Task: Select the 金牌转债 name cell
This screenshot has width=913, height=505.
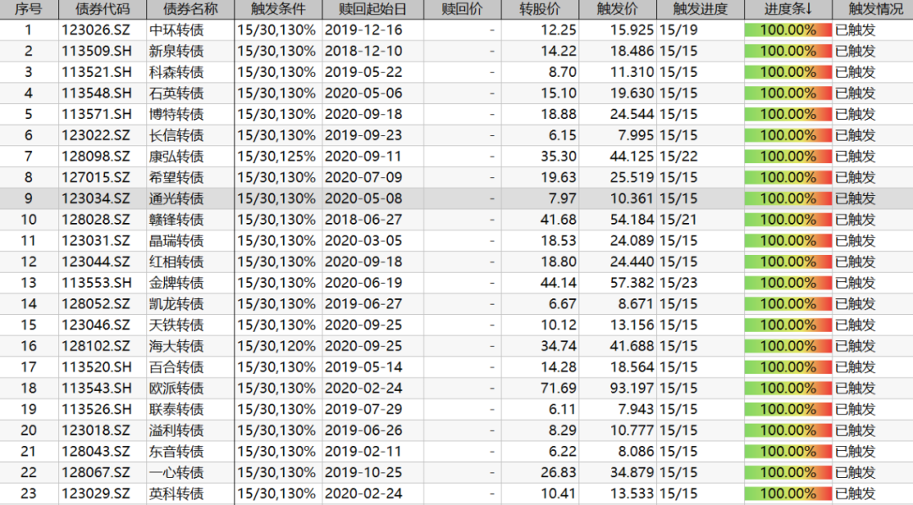Action: pos(176,283)
